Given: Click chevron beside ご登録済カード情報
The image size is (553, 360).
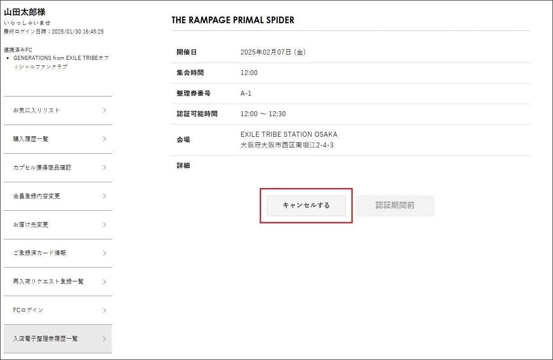Looking at the screenshot, I should pyautogui.click(x=104, y=253).
